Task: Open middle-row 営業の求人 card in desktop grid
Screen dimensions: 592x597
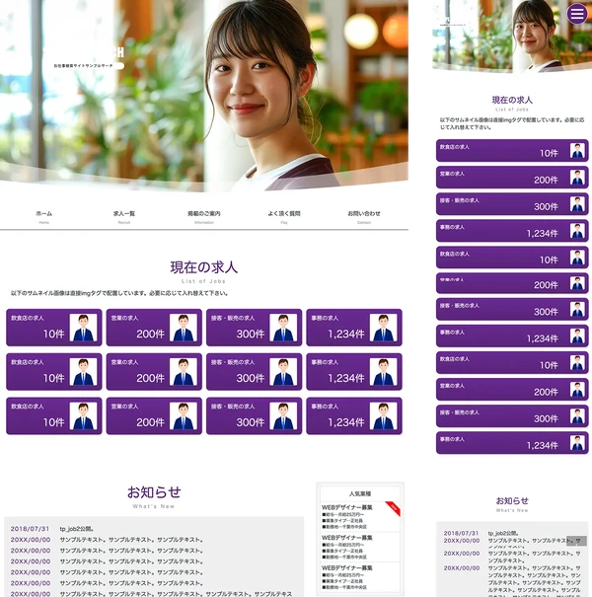Action: click(154, 372)
